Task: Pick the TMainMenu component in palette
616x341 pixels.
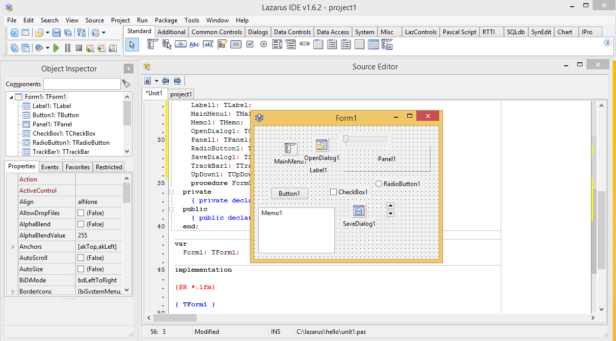Action: coord(152,44)
